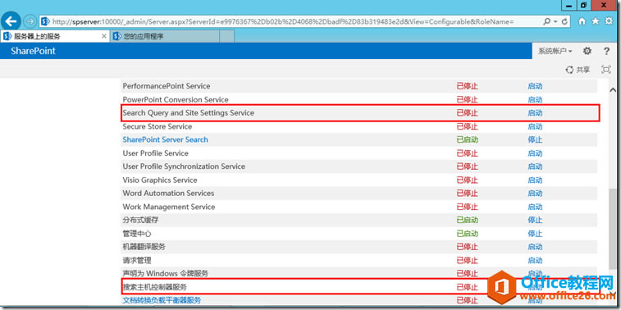This screenshot has width=621, height=310.
Task: Open SharePoint settings gear icon
Action: click(x=587, y=51)
